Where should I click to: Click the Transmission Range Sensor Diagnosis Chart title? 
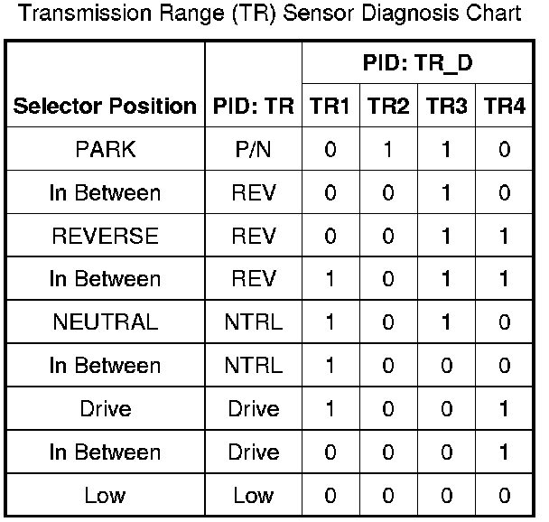(270, 14)
